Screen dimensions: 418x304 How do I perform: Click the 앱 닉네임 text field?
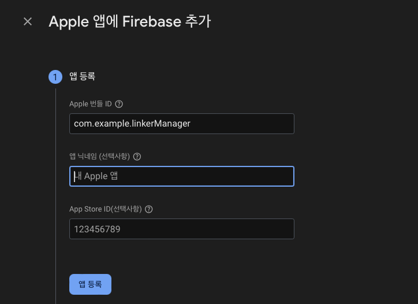[181, 176]
